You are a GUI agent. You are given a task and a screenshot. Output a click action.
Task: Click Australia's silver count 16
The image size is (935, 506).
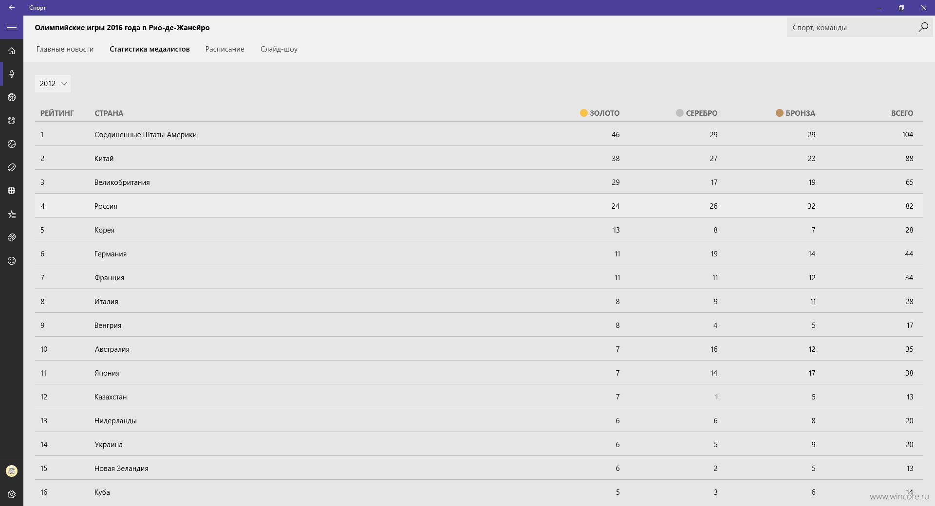click(714, 349)
